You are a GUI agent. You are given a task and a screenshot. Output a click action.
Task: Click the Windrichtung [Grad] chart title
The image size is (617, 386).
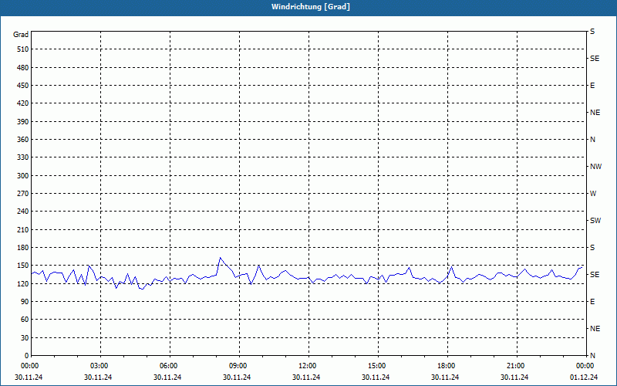tap(311, 7)
